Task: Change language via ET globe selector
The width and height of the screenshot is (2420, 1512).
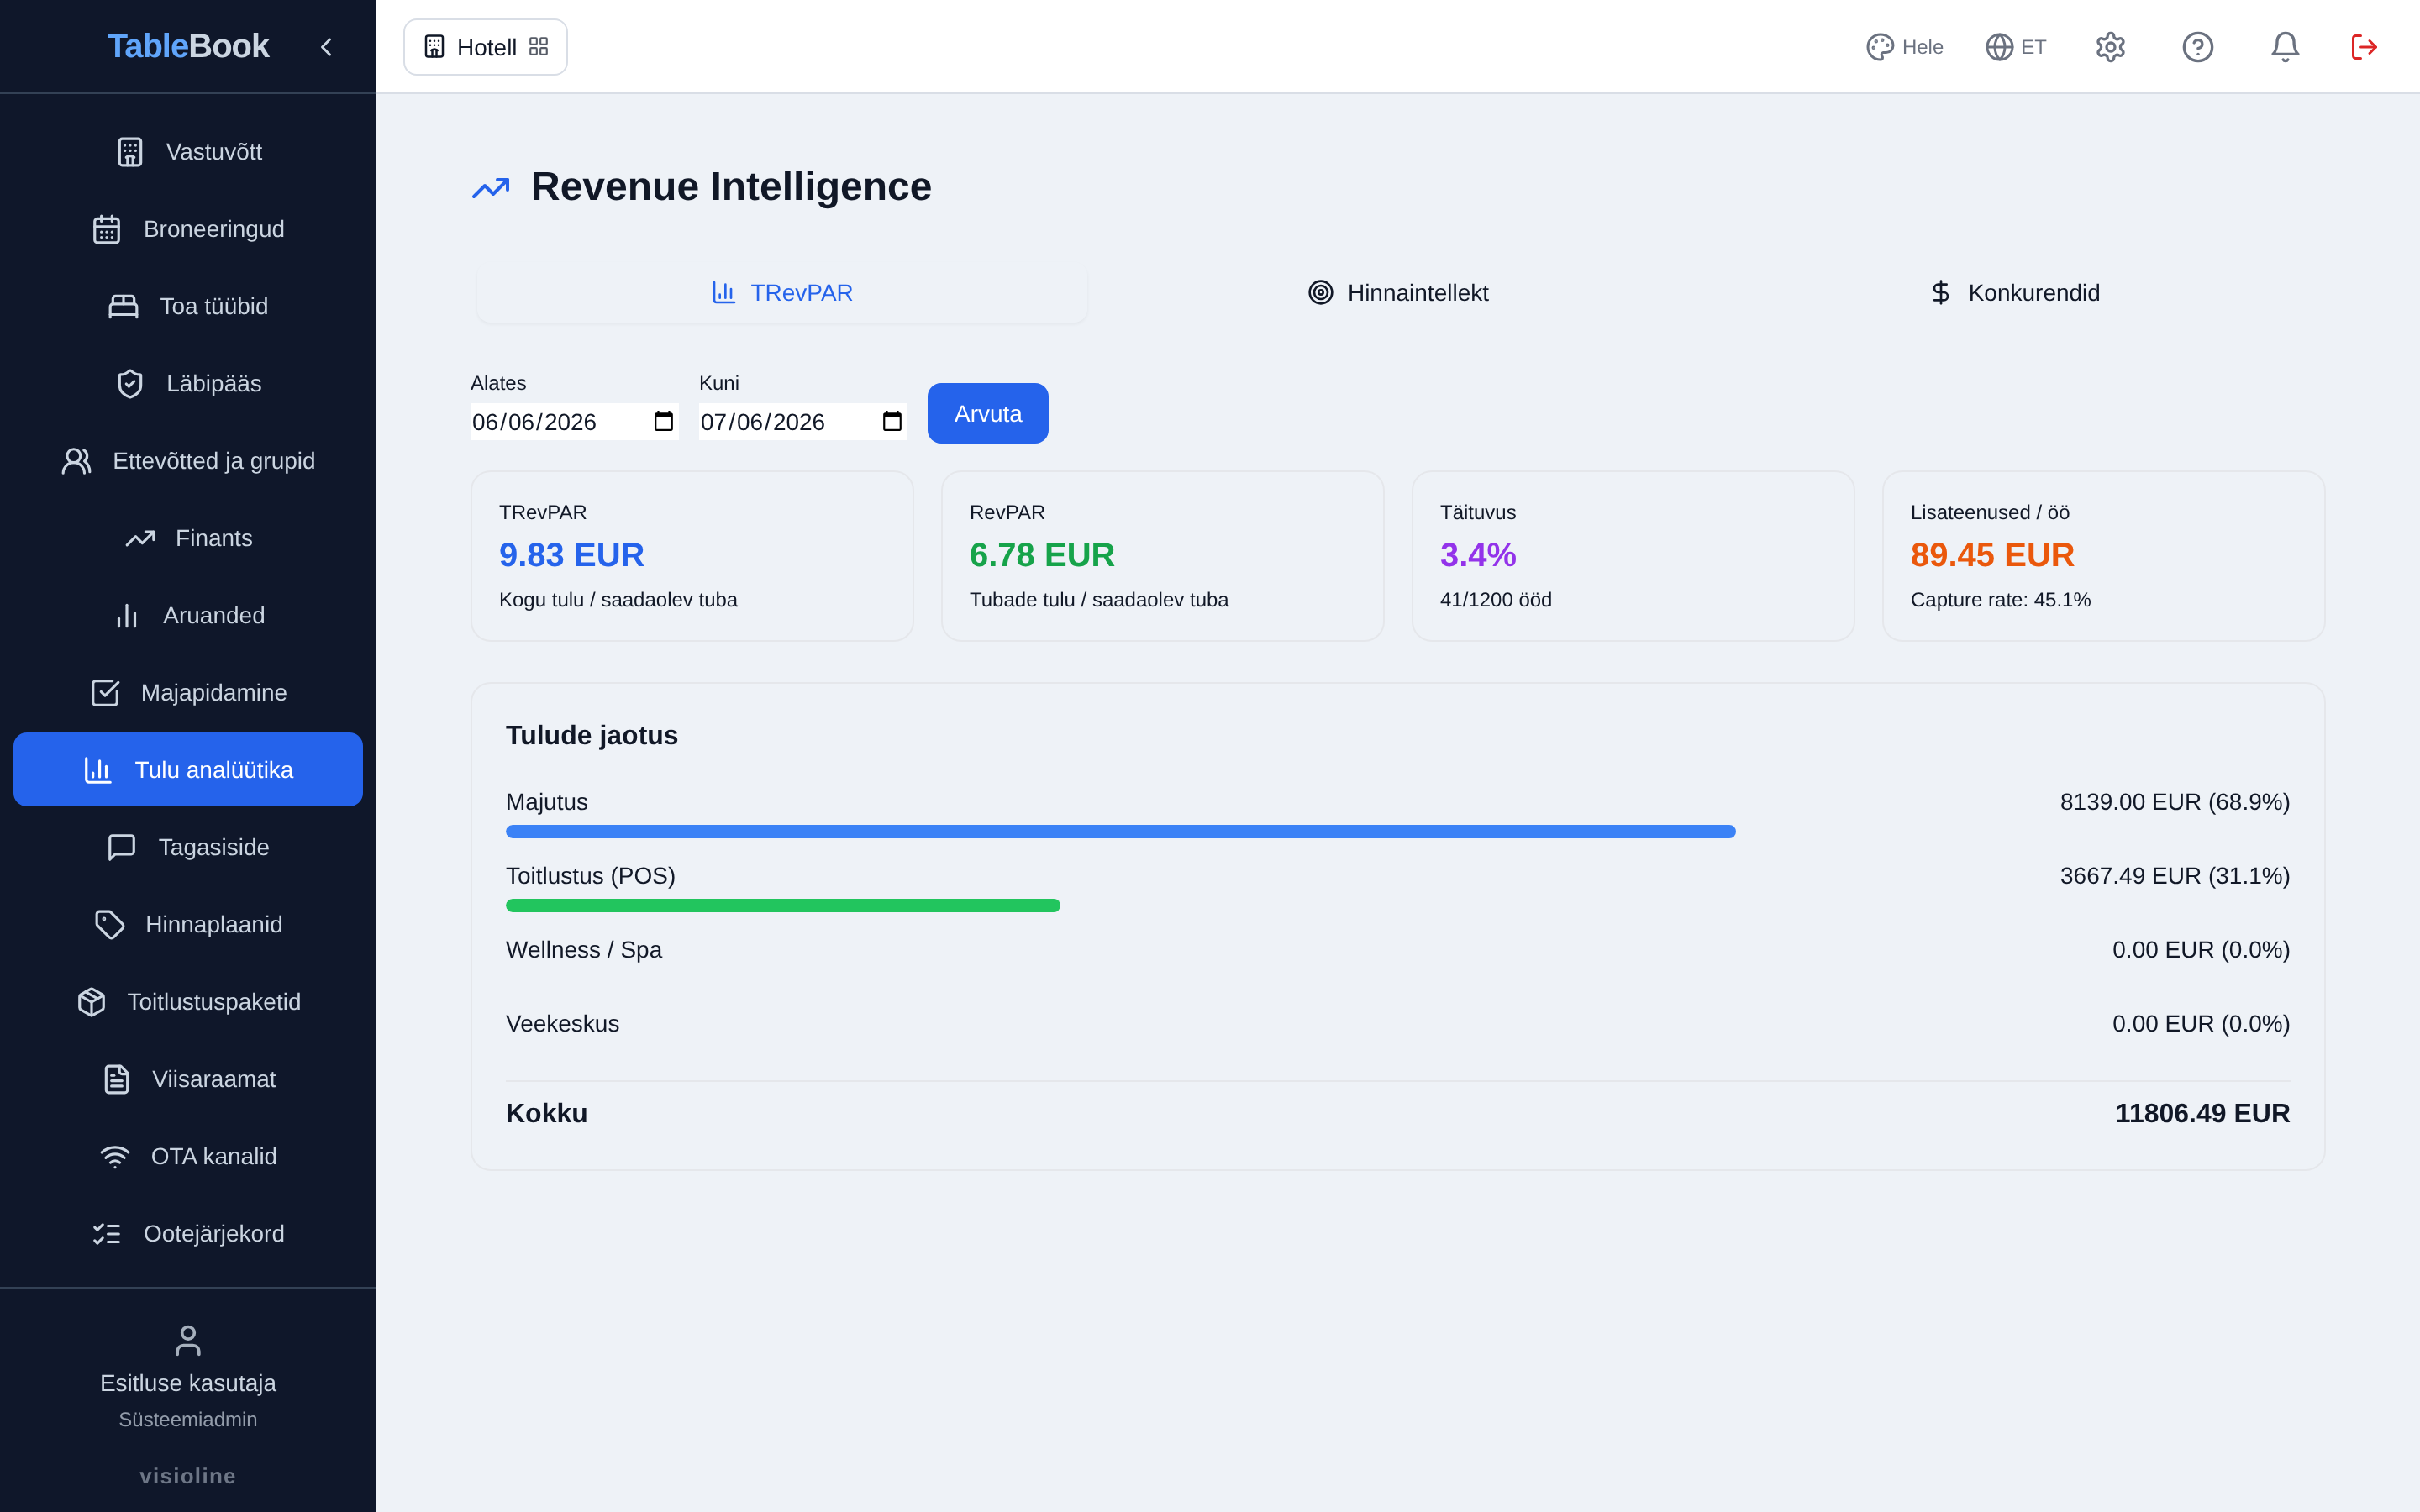Action: pyautogui.click(x=2015, y=47)
